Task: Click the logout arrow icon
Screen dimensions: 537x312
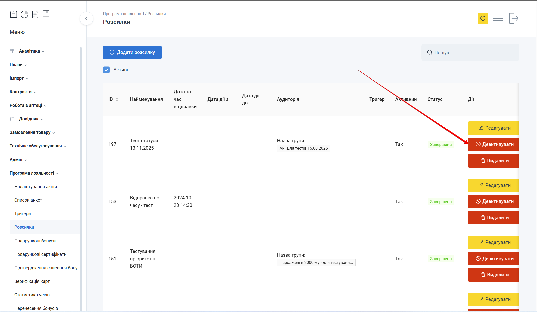Action: pos(514,18)
